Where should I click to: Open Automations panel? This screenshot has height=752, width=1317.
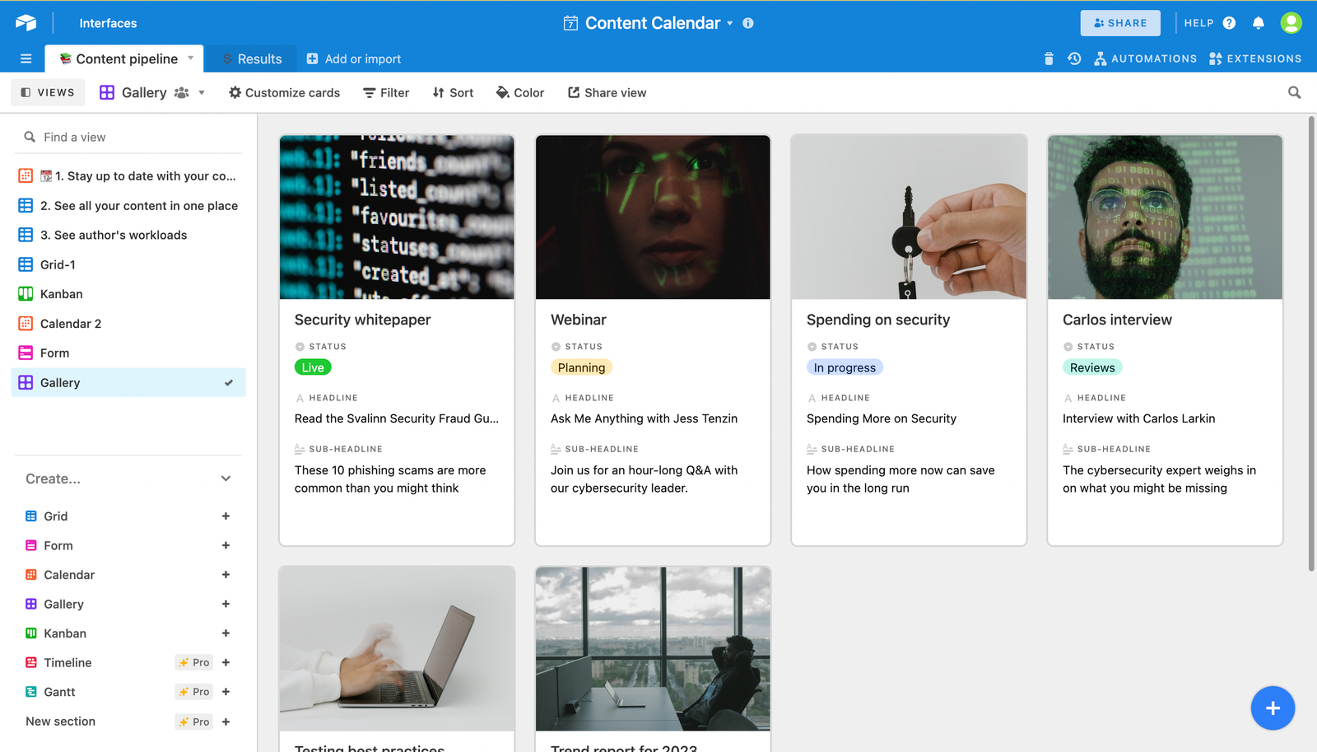point(1145,58)
